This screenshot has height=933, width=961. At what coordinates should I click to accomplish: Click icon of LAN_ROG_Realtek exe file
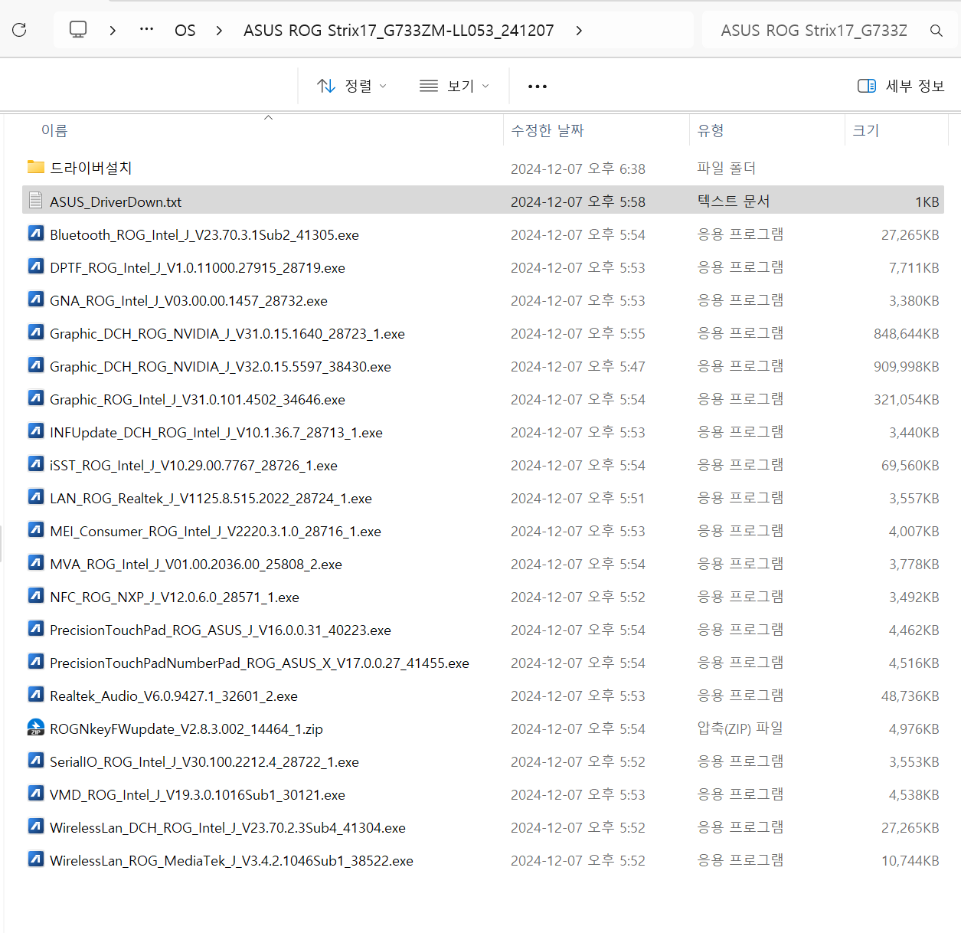pyautogui.click(x=36, y=497)
